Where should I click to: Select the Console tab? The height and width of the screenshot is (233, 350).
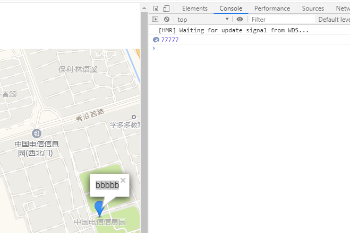[231, 8]
